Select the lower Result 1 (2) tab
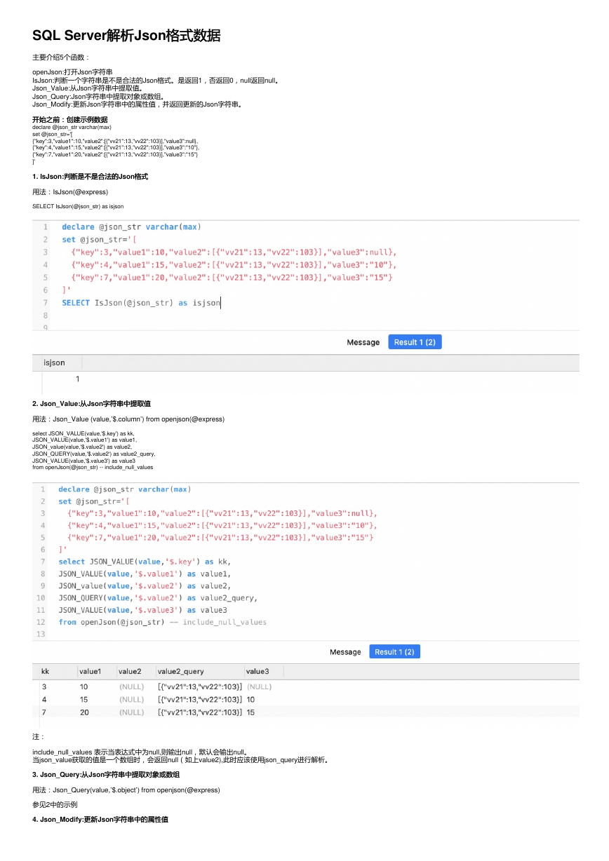 pos(394,652)
